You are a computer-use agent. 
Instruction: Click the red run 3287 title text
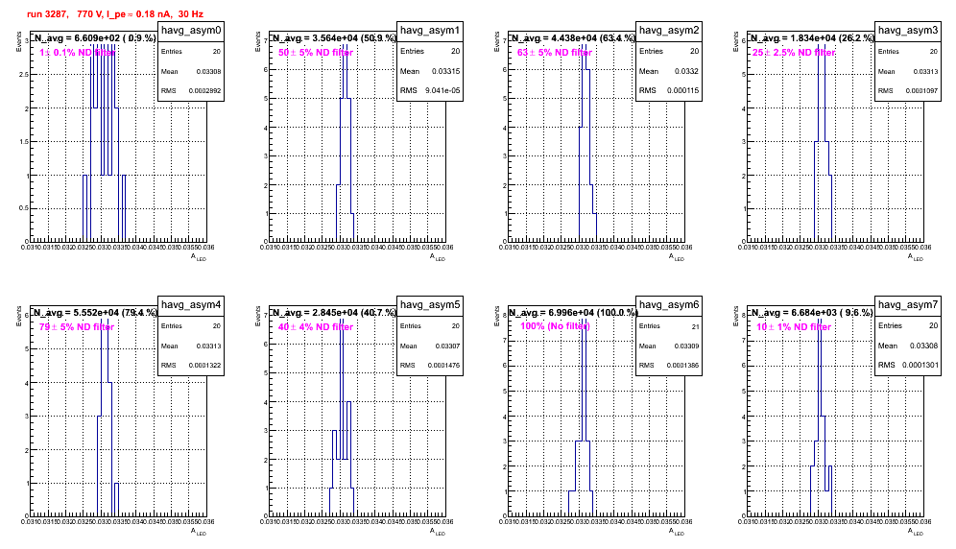115,14
